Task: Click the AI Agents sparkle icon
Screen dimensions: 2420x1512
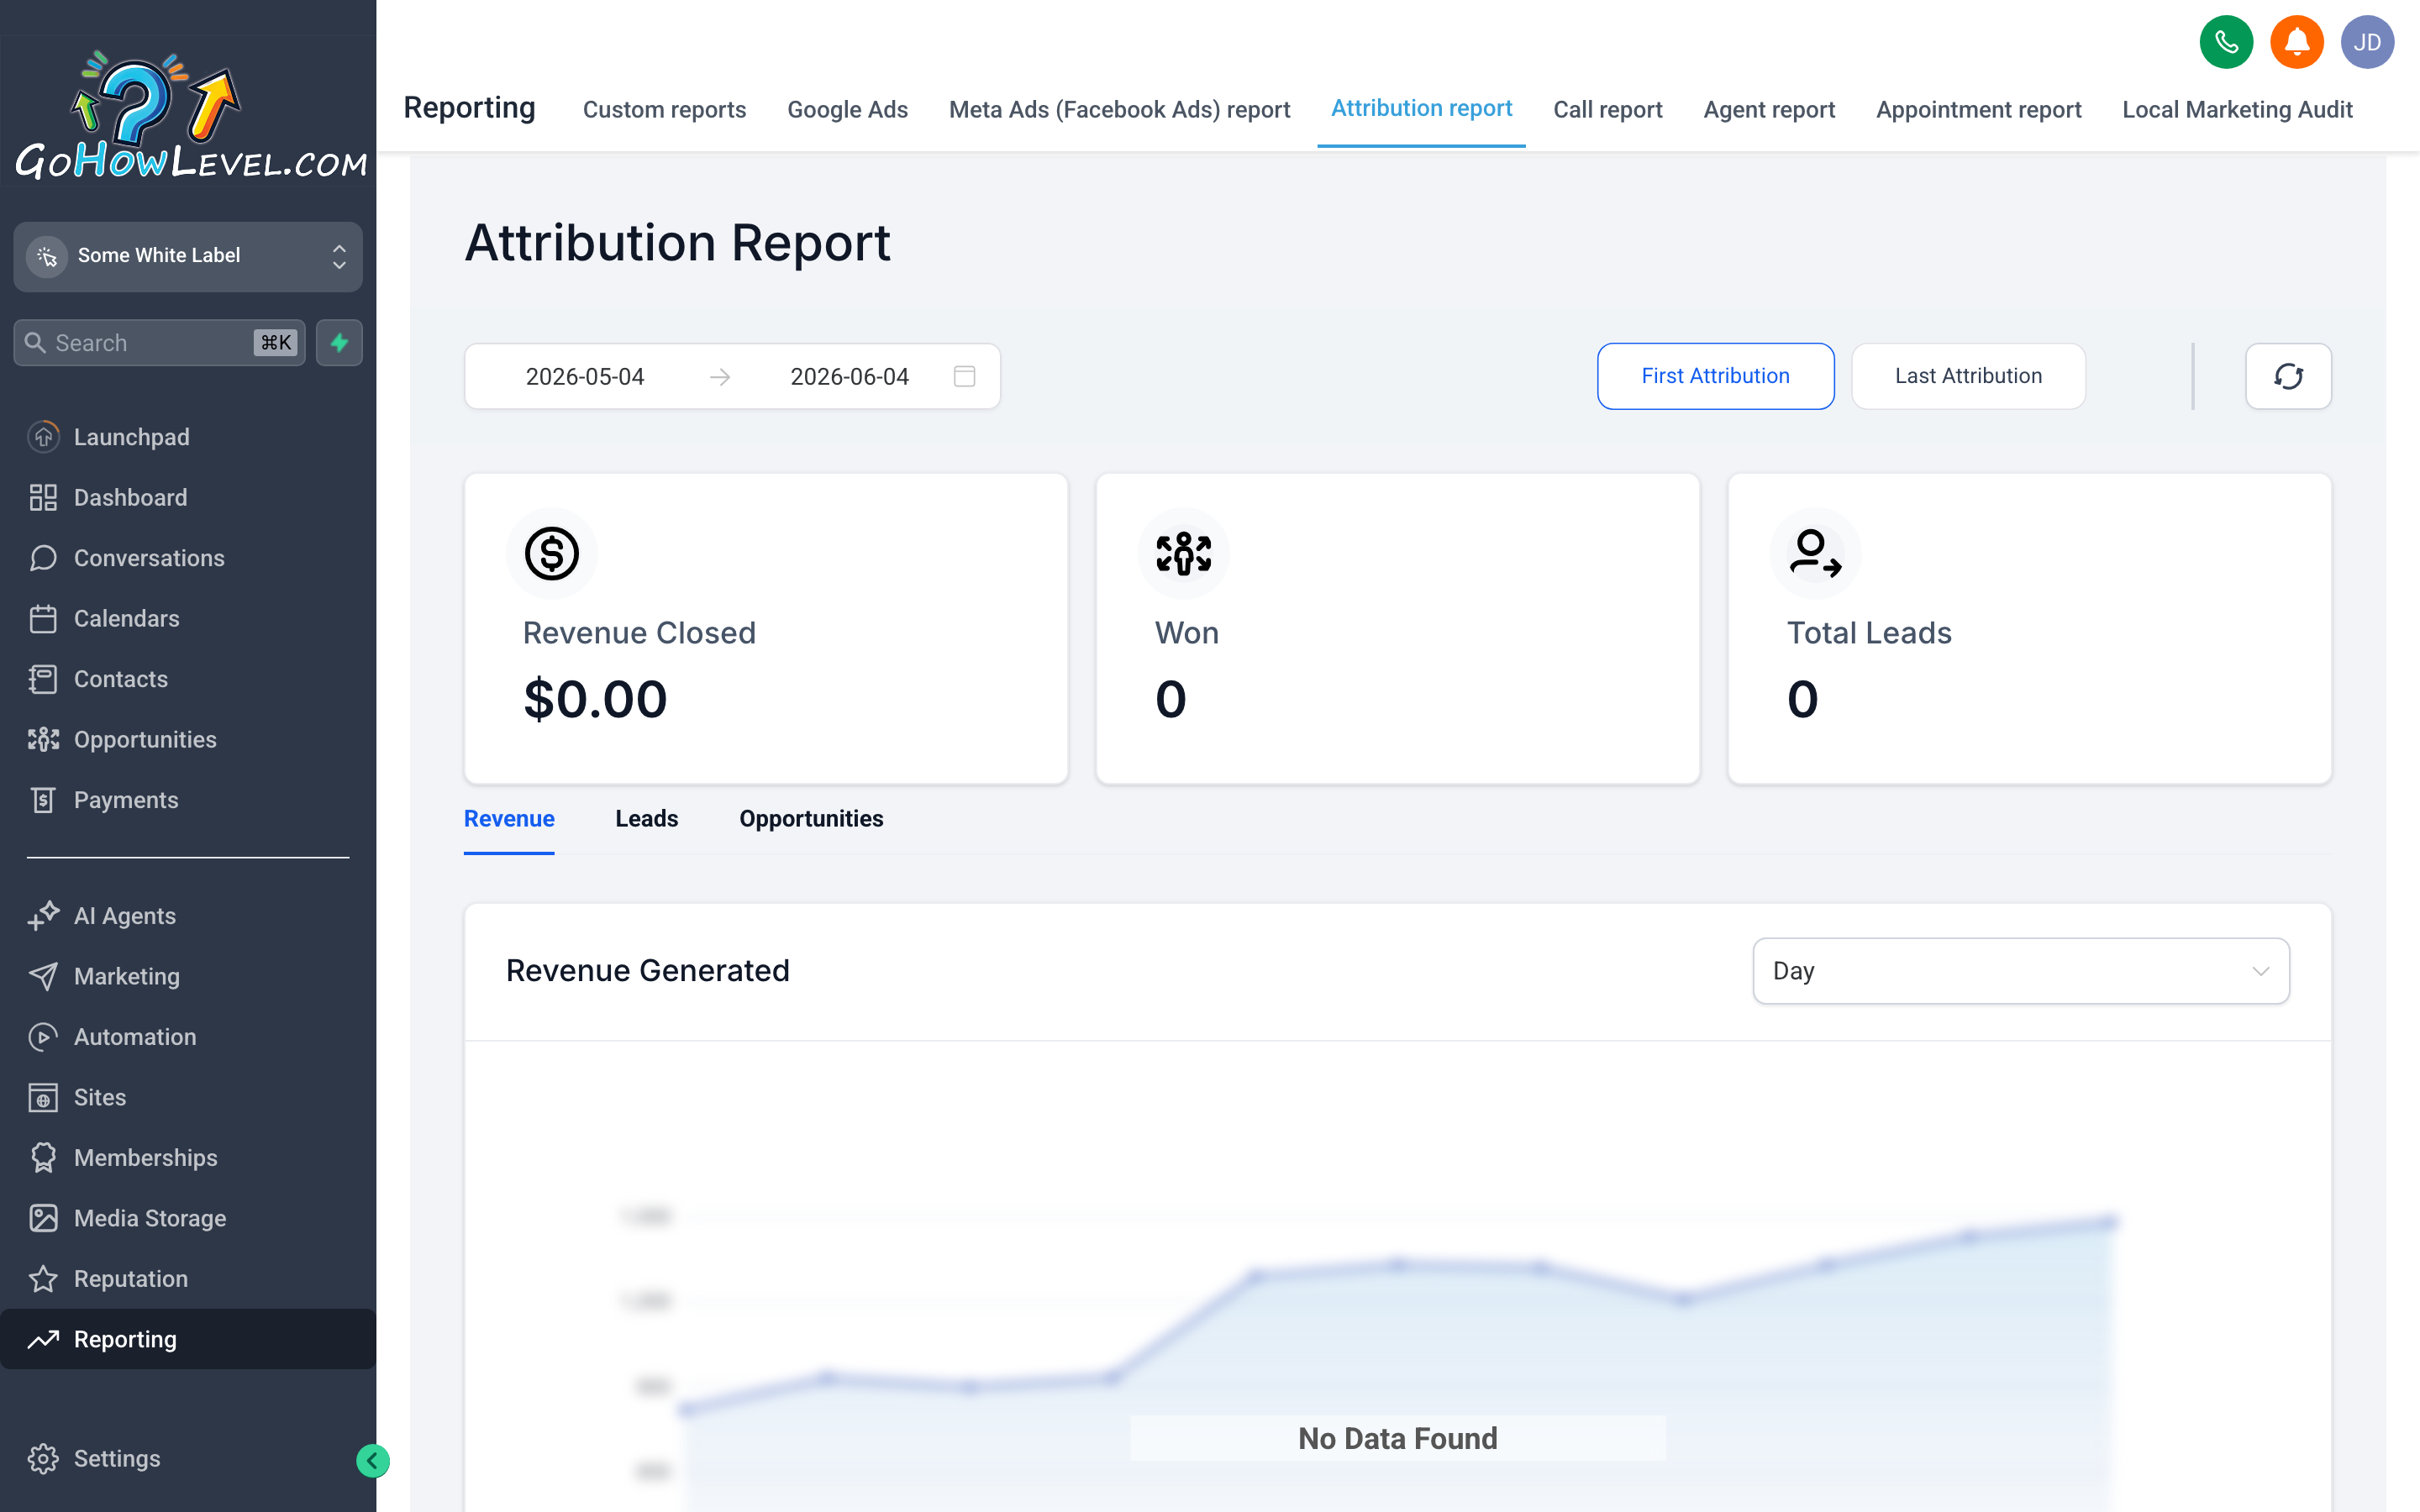Action: (43, 916)
